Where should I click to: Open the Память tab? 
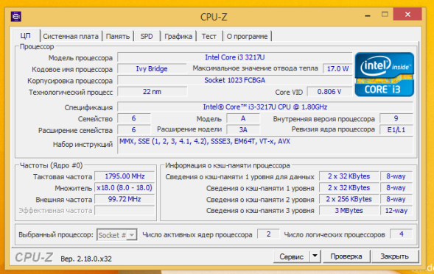(x=118, y=37)
